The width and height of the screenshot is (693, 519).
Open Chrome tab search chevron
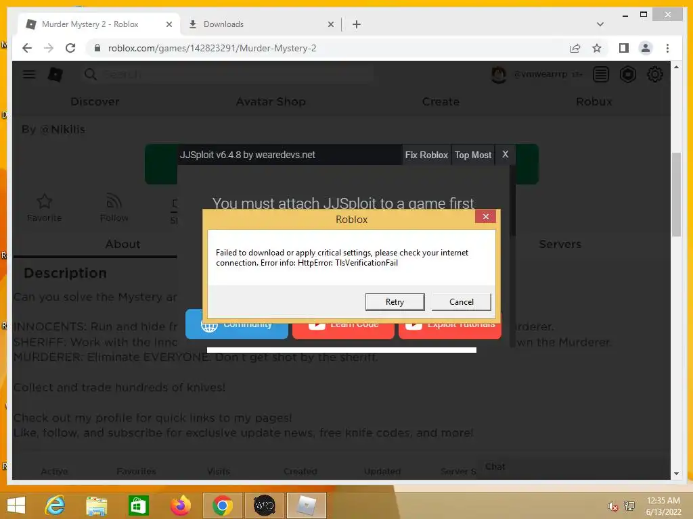click(x=600, y=24)
